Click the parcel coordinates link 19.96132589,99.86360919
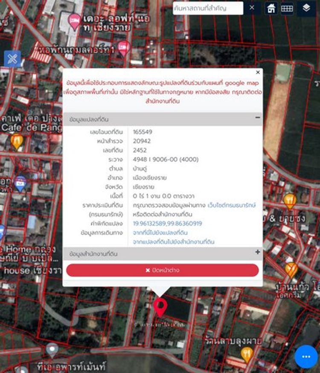This screenshot has width=320, height=373. click(167, 223)
